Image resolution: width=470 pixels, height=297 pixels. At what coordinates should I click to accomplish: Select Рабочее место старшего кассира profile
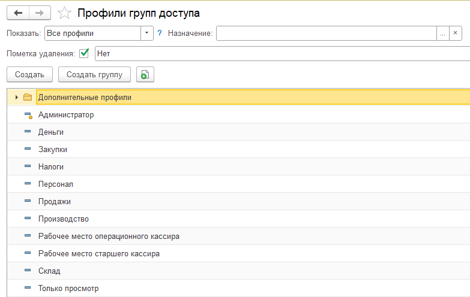pyautogui.click(x=238, y=253)
